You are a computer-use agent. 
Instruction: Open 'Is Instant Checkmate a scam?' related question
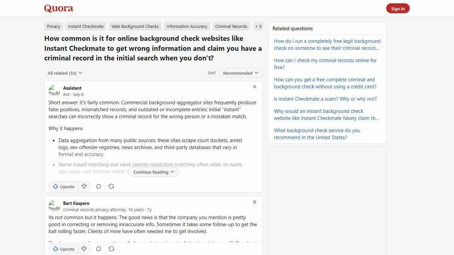[325, 99]
